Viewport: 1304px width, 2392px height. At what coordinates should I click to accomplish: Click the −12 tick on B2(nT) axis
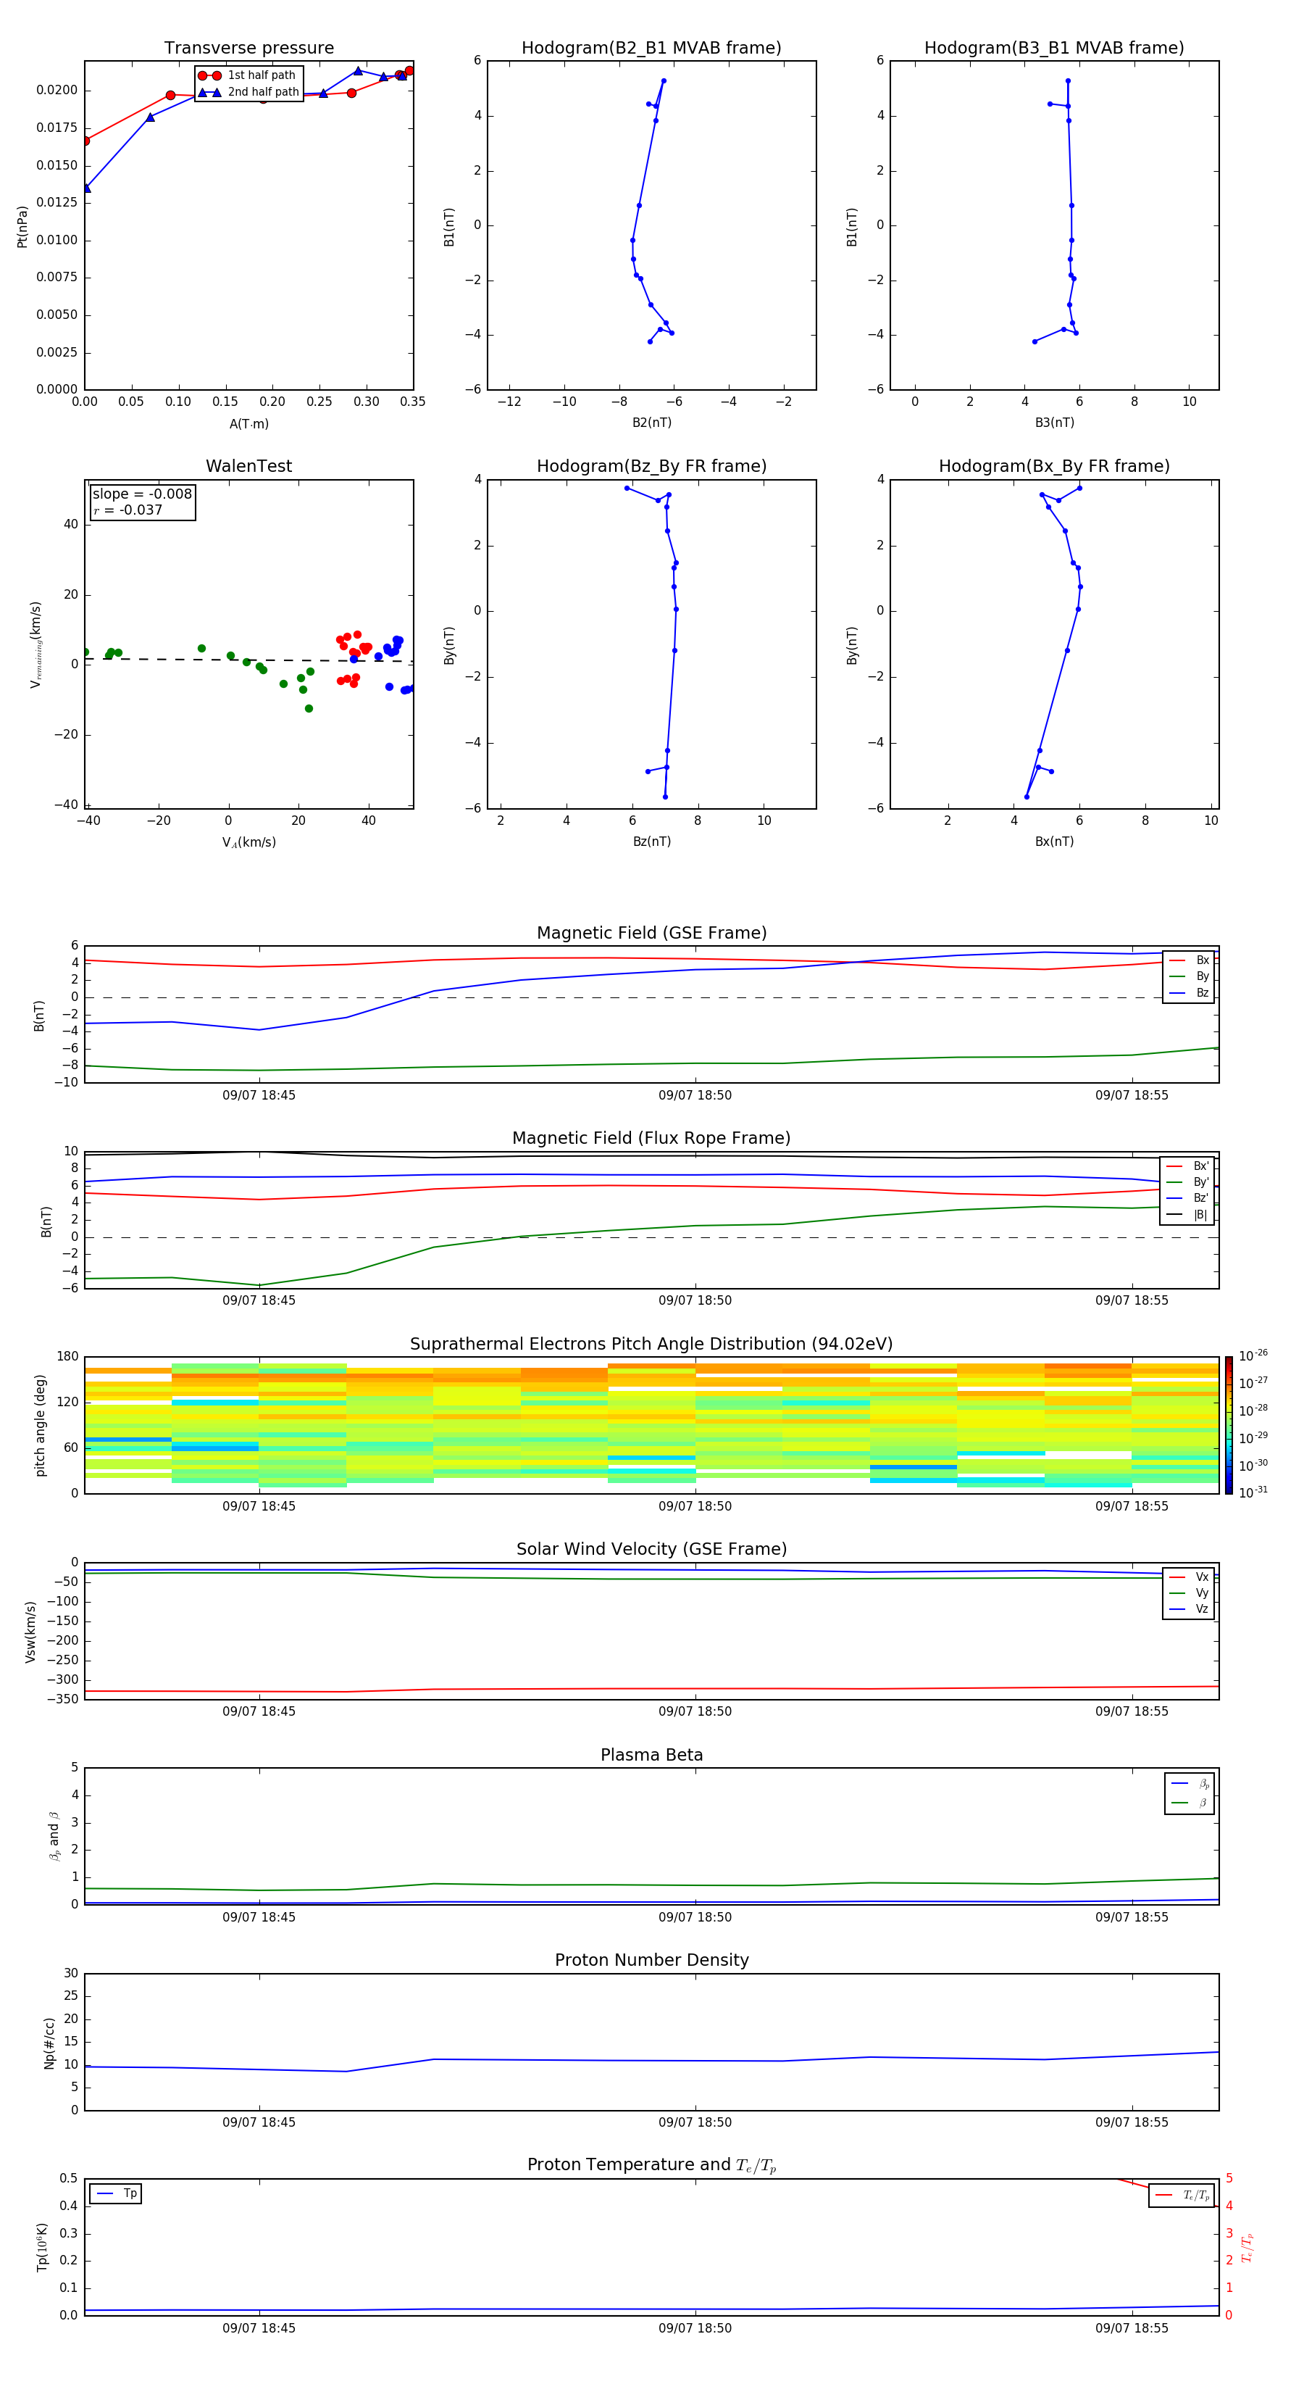[x=509, y=402]
